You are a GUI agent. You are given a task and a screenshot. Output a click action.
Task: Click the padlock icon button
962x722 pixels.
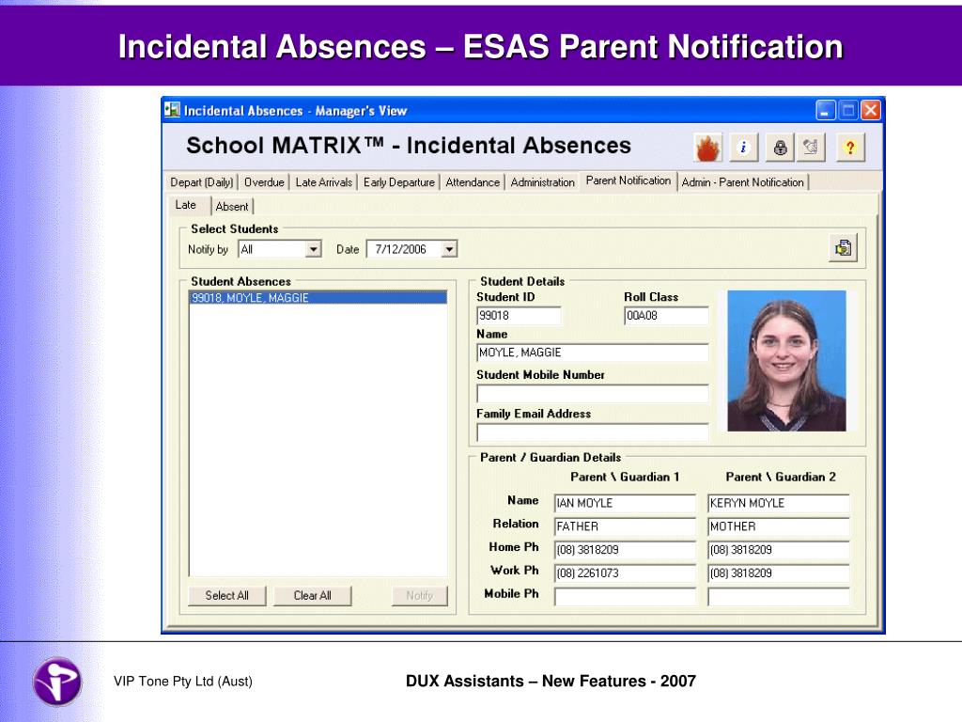coord(780,148)
